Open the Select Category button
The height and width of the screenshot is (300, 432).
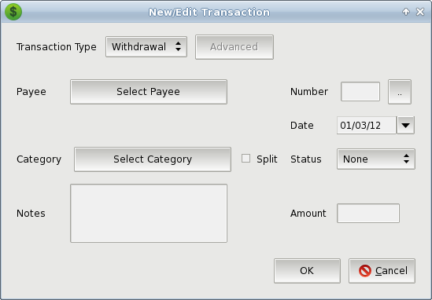click(x=153, y=159)
